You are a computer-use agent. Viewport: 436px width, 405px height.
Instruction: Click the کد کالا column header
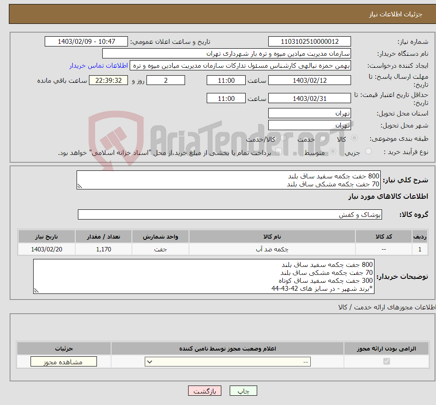[384, 237]
